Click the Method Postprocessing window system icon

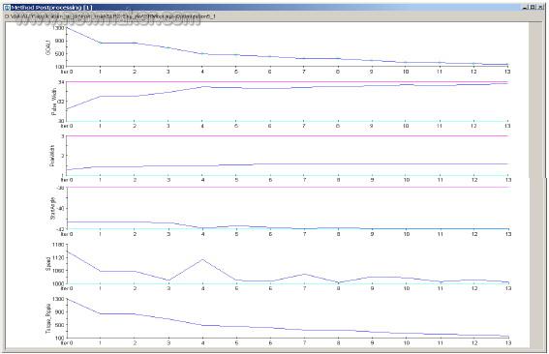[x=7, y=7]
